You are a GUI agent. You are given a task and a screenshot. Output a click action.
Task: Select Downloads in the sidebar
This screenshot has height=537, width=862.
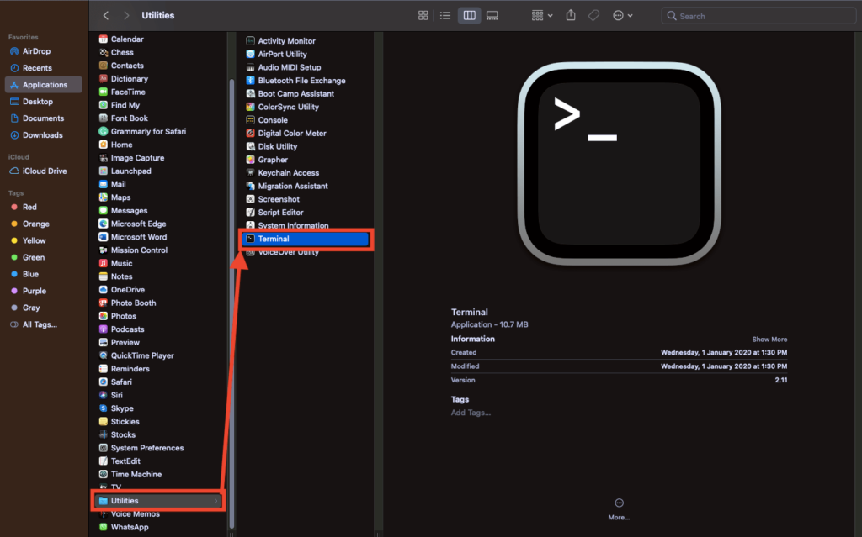pyautogui.click(x=42, y=135)
